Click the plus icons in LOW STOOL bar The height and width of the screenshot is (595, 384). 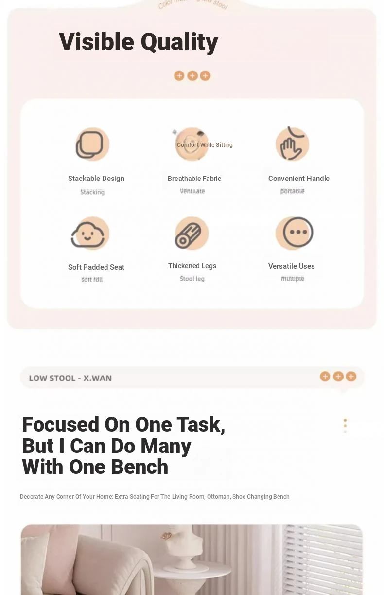[x=338, y=376]
